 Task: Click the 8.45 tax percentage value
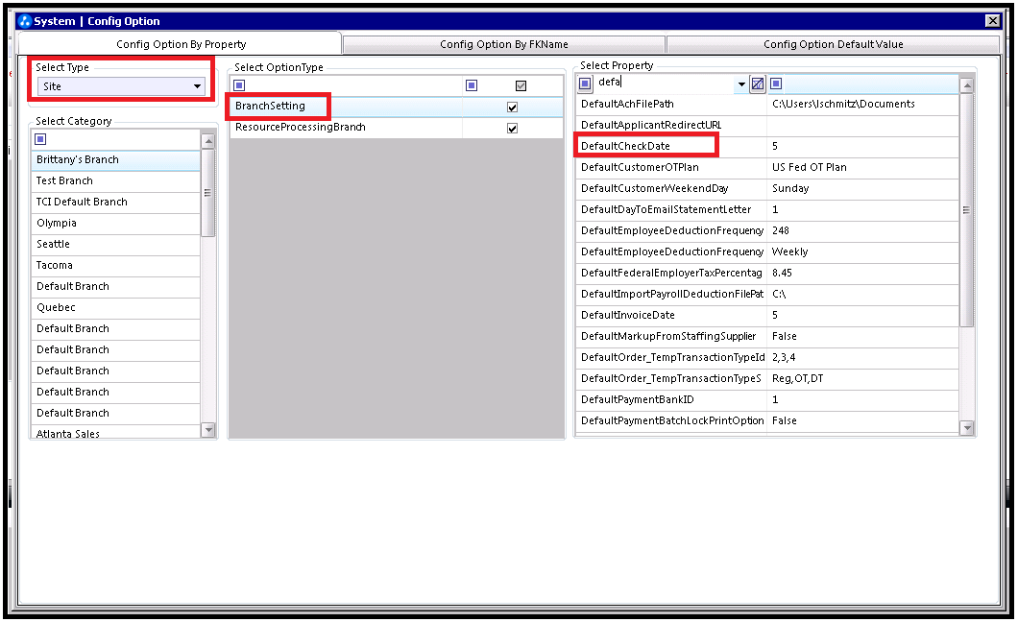click(862, 273)
